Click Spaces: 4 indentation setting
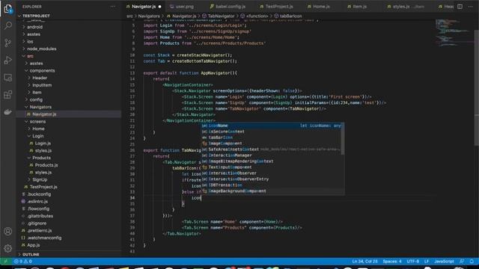Screen dimensions: 479x269 392,262
